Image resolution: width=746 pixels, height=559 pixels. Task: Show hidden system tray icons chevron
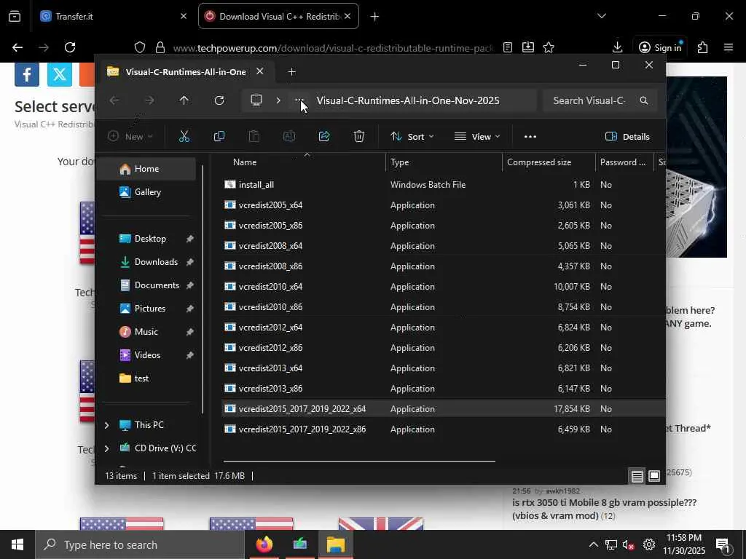(x=593, y=544)
